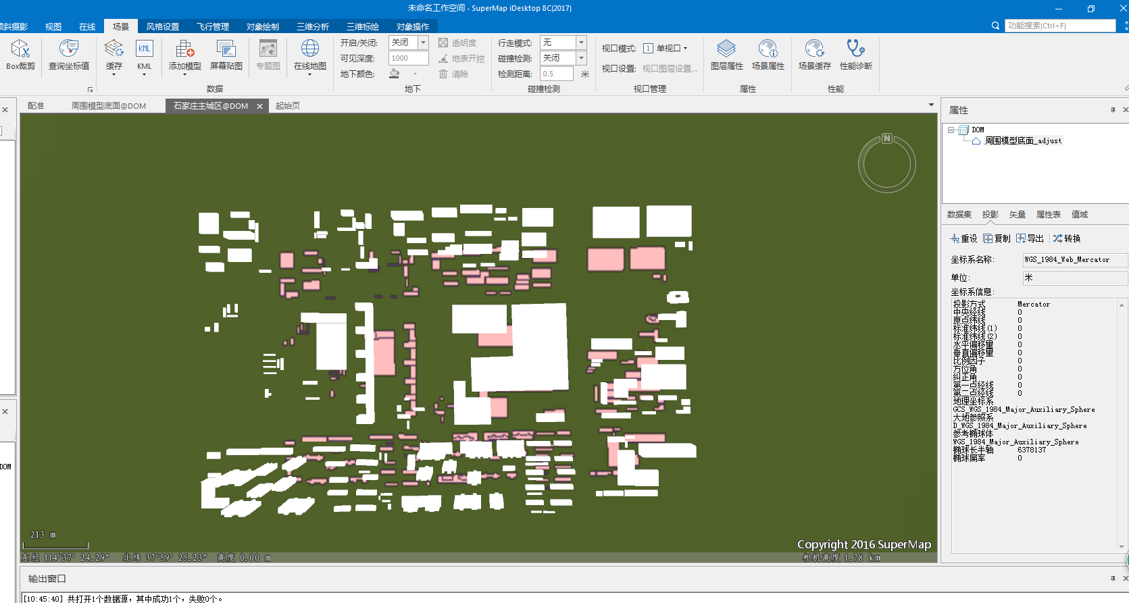1129x603 pixels.
Task: Open the 三维标绘 ribbon tab
Action: (363, 26)
